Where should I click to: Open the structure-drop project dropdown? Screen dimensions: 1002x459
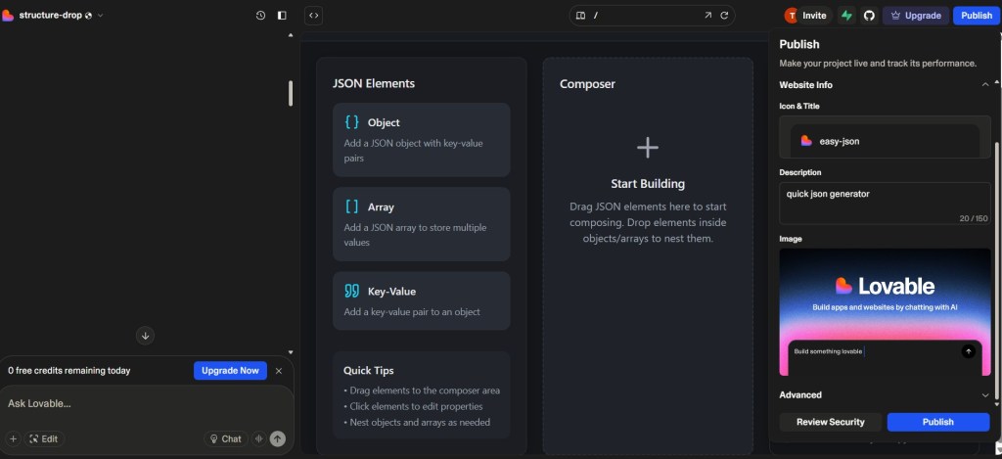pos(100,16)
